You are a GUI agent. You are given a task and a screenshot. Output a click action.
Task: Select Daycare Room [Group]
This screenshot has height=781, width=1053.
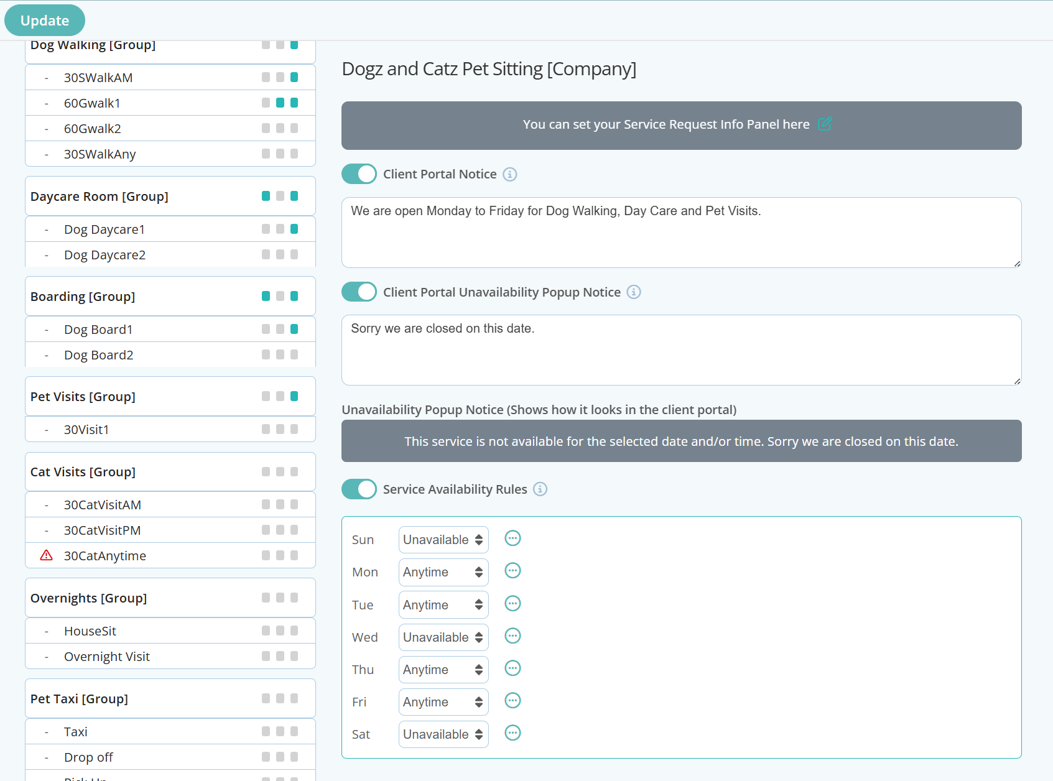(170, 196)
